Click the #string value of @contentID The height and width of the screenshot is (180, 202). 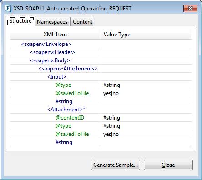tap(111, 118)
